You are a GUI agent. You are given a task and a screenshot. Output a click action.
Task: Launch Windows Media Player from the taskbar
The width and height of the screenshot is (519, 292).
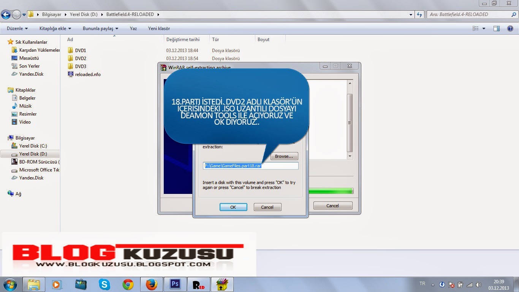[57, 284]
